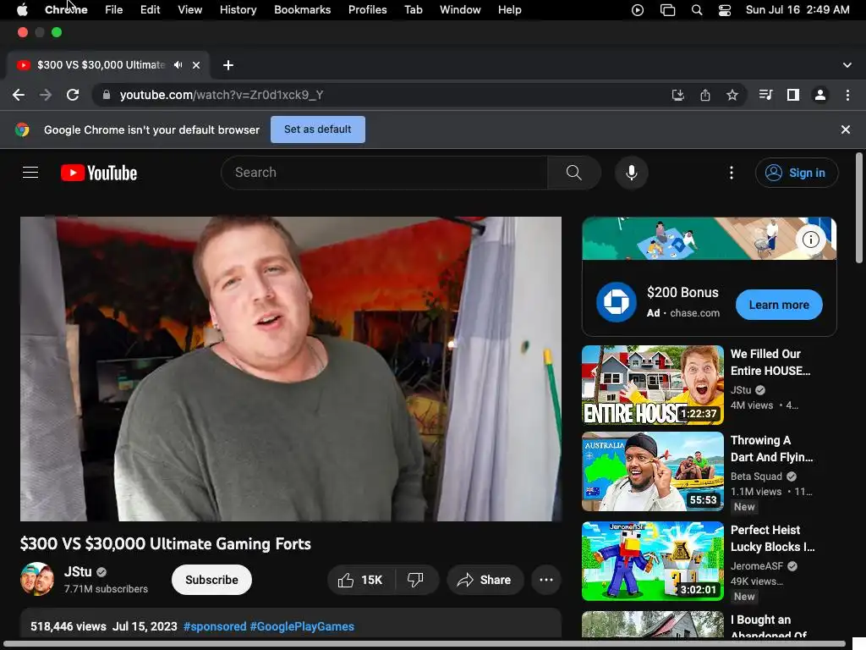Open Chrome profile icon
Image resolution: width=866 pixels, height=650 pixels.
point(820,95)
